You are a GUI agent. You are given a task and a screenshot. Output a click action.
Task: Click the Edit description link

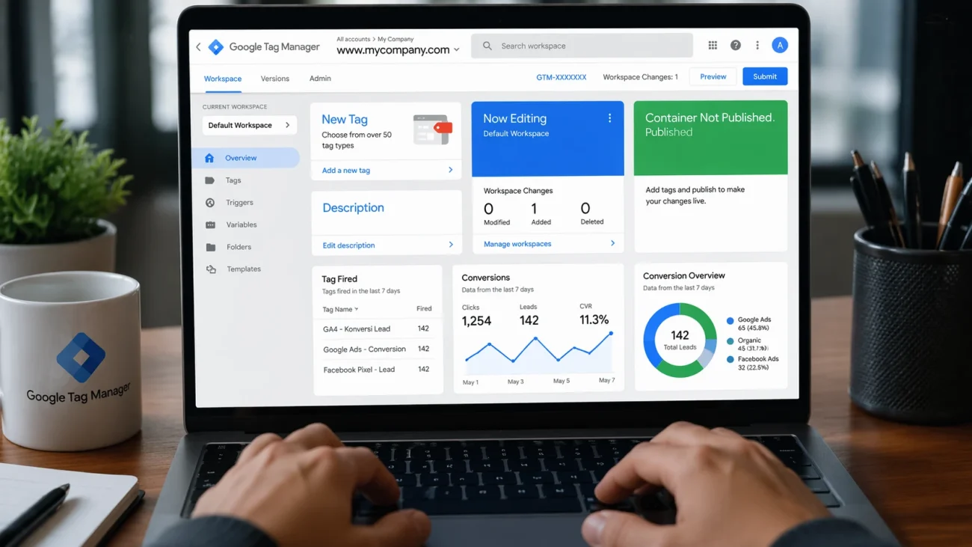coord(348,245)
